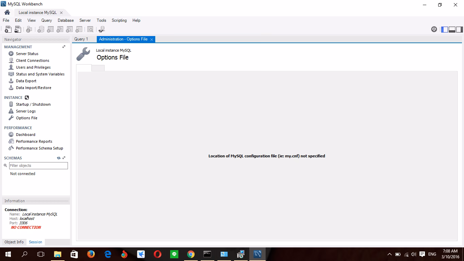Screen dimensions: 464x261
Task: Open a SQL script file in new tab
Action: [17, 29]
